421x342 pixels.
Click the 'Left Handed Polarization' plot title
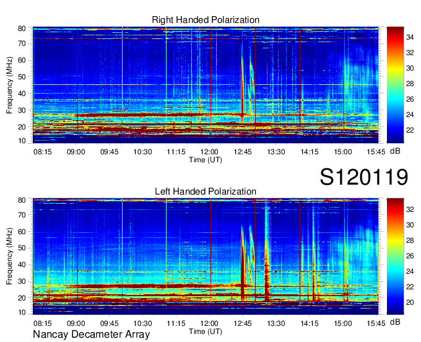point(206,191)
